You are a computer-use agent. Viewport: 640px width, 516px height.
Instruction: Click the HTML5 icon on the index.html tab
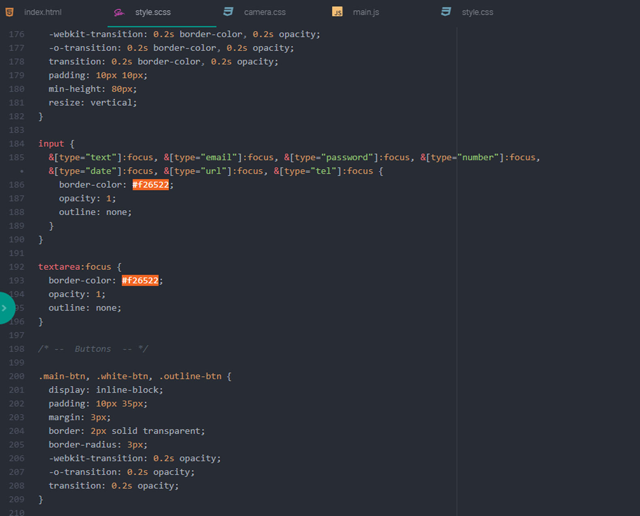pos(9,12)
